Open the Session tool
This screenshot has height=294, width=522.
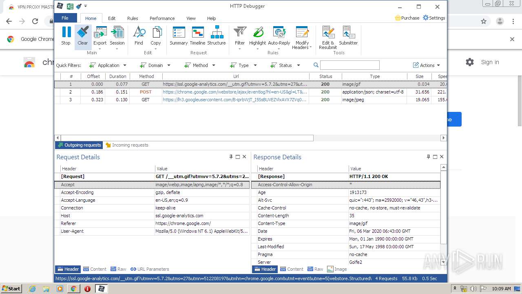[x=117, y=38]
